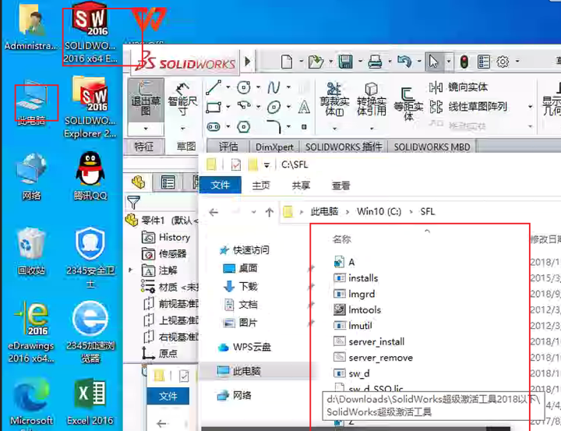This screenshot has width=561, height=431.
Task: Click Print icon in SOLIDWORKS toolbar
Action: point(375,62)
